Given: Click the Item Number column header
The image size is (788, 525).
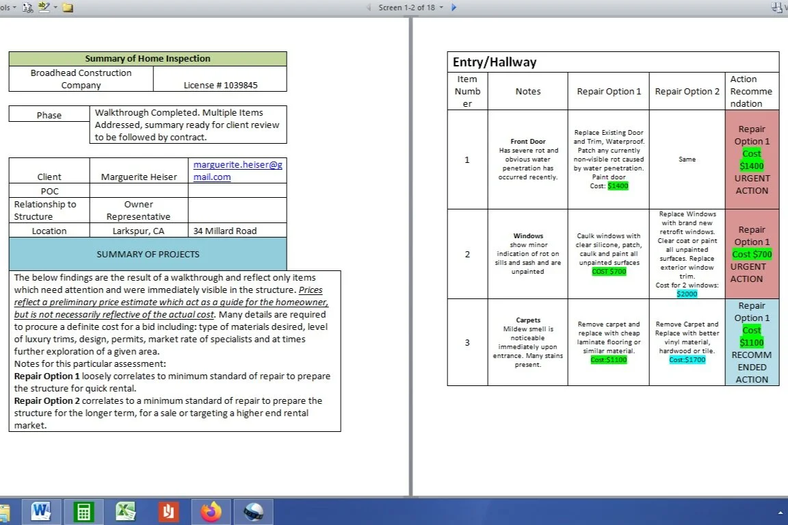Looking at the screenshot, I should [467, 91].
